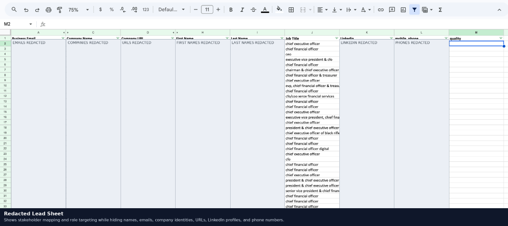Viewport: 508px width, 226px height.
Task: Open the text color picker
Action: 265,10
